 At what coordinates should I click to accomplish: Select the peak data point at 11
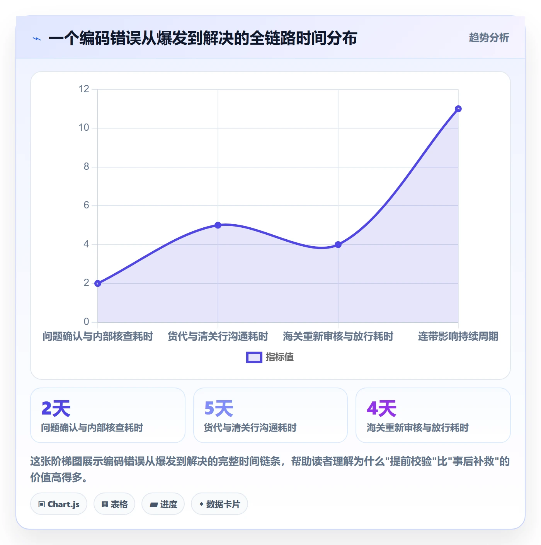click(x=458, y=109)
